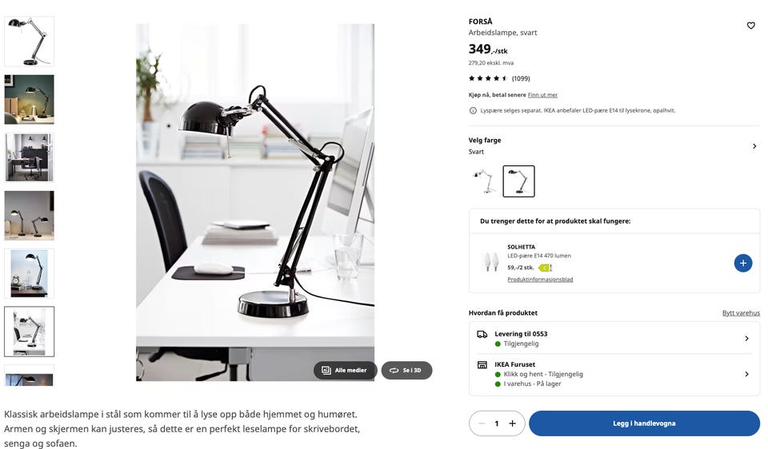Select the white lamp color variant
The image size is (768, 449).
pyautogui.click(x=484, y=181)
